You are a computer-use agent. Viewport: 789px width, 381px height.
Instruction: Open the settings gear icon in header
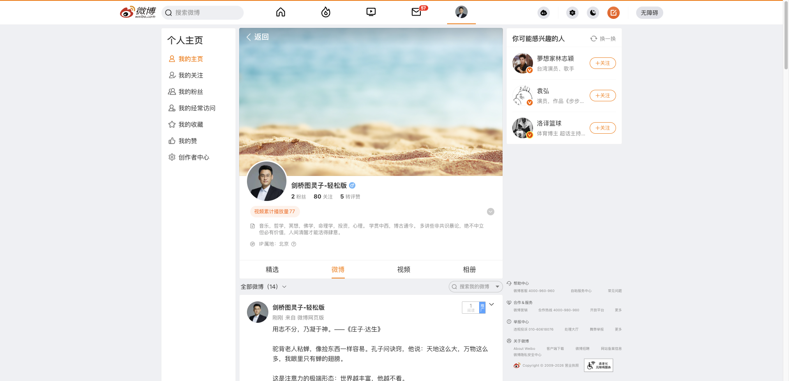click(572, 13)
